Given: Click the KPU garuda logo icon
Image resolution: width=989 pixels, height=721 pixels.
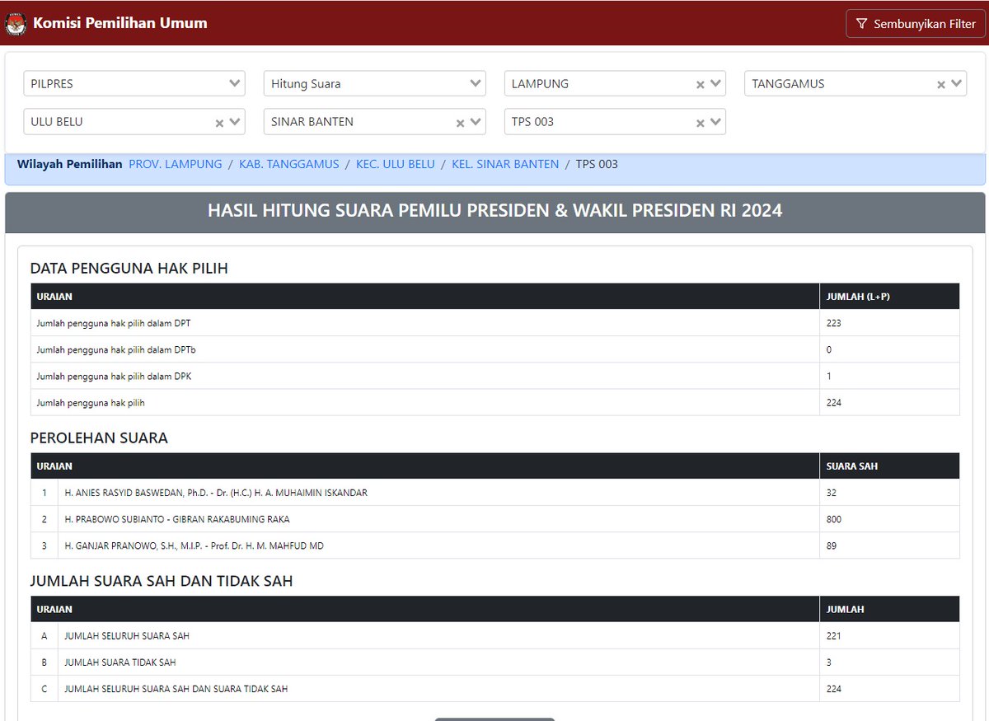Looking at the screenshot, I should click(16, 23).
